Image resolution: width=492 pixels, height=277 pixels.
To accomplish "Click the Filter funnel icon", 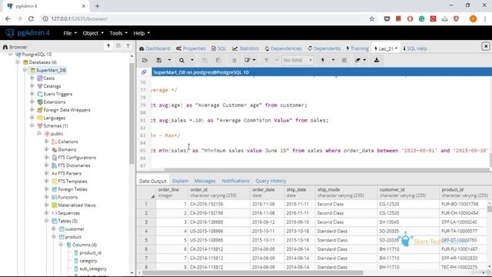I will point(266,60).
